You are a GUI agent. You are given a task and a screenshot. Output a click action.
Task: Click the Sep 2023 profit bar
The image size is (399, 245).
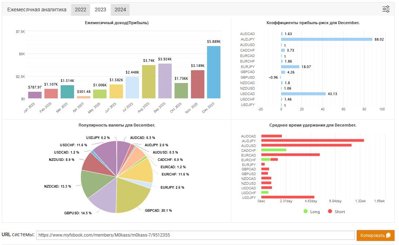coord(165,81)
